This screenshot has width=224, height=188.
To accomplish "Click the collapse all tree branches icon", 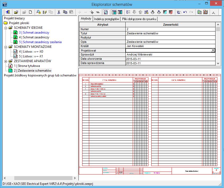I will (x=98, y=12).
